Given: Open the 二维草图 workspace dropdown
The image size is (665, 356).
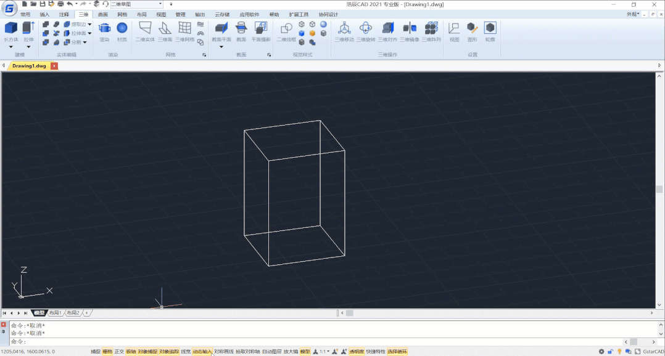Looking at the screenshot, I should pyautogui.click(x=136, y=4).
